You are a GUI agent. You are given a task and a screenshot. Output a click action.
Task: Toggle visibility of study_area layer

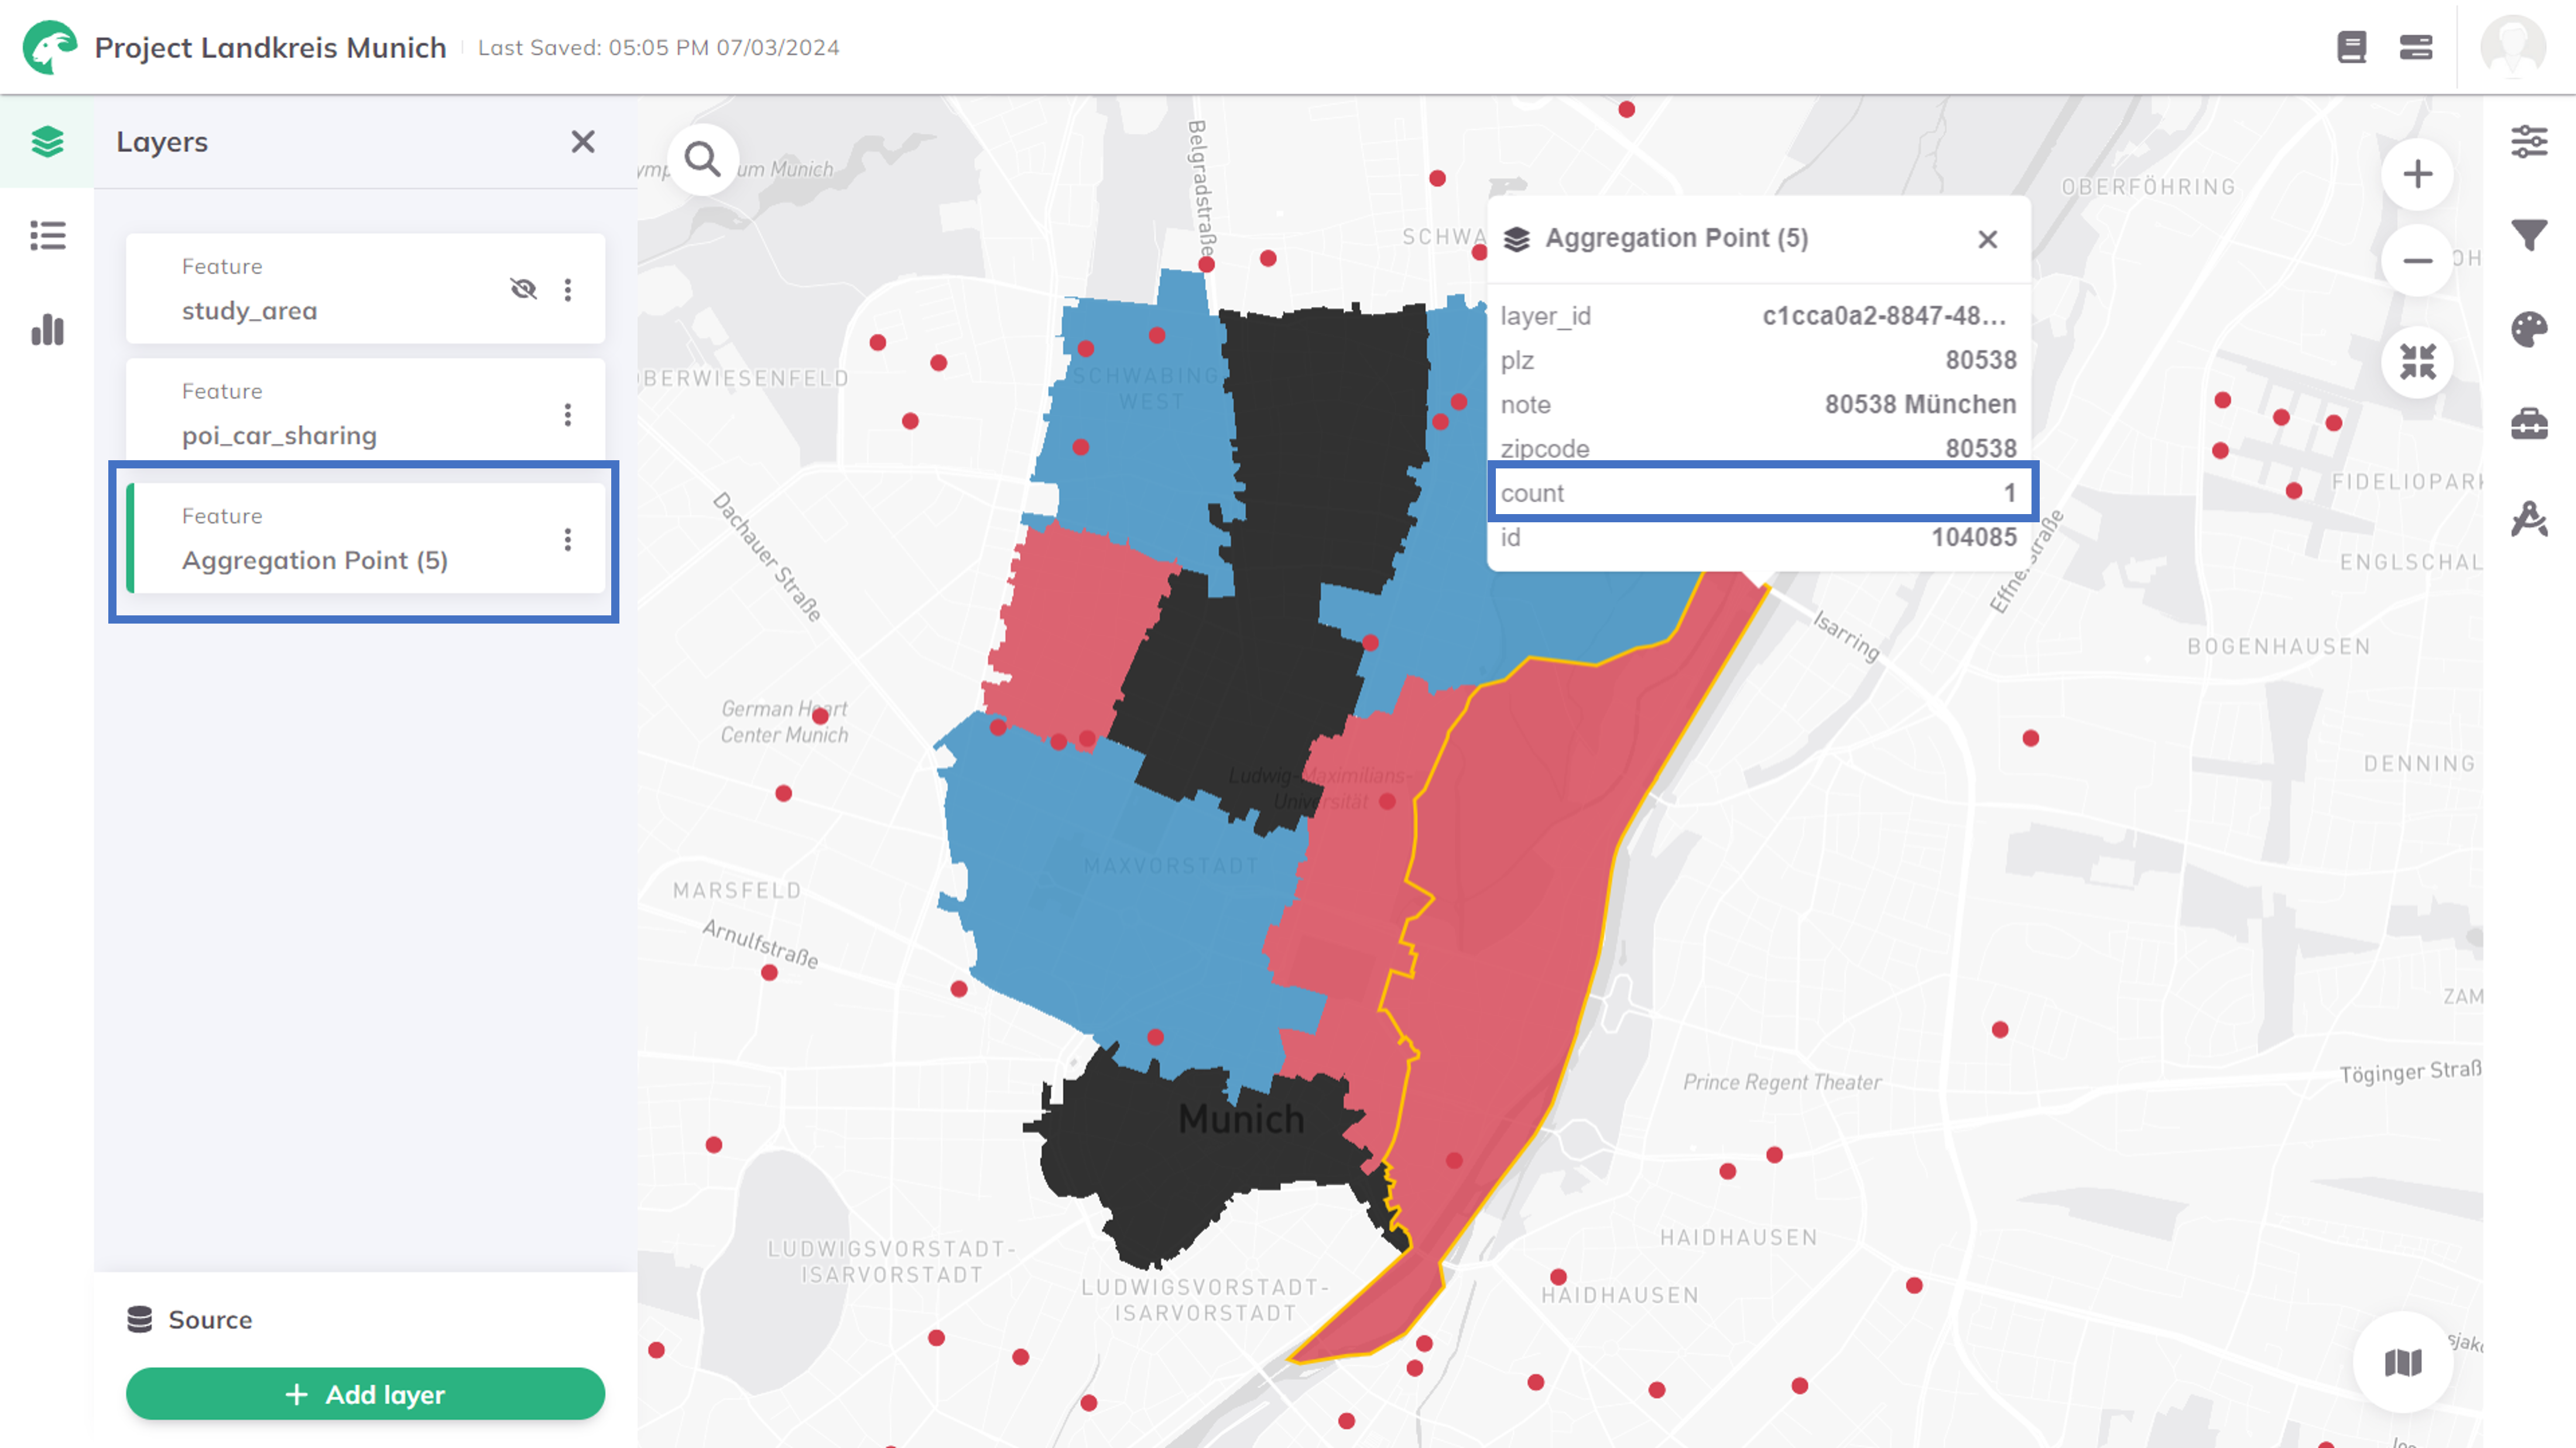pos(523,289)
